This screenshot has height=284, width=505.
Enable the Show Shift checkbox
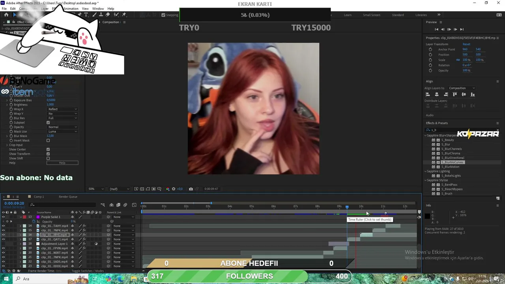click(48, 158)
